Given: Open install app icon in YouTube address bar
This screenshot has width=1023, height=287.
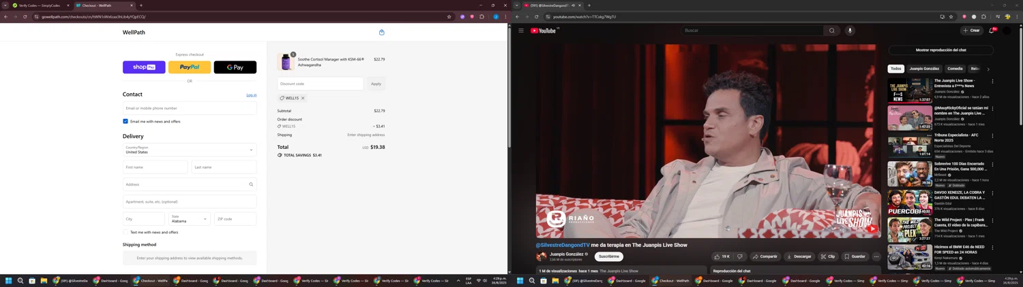Looking at the screenshot, I should [x=942, y=16].
